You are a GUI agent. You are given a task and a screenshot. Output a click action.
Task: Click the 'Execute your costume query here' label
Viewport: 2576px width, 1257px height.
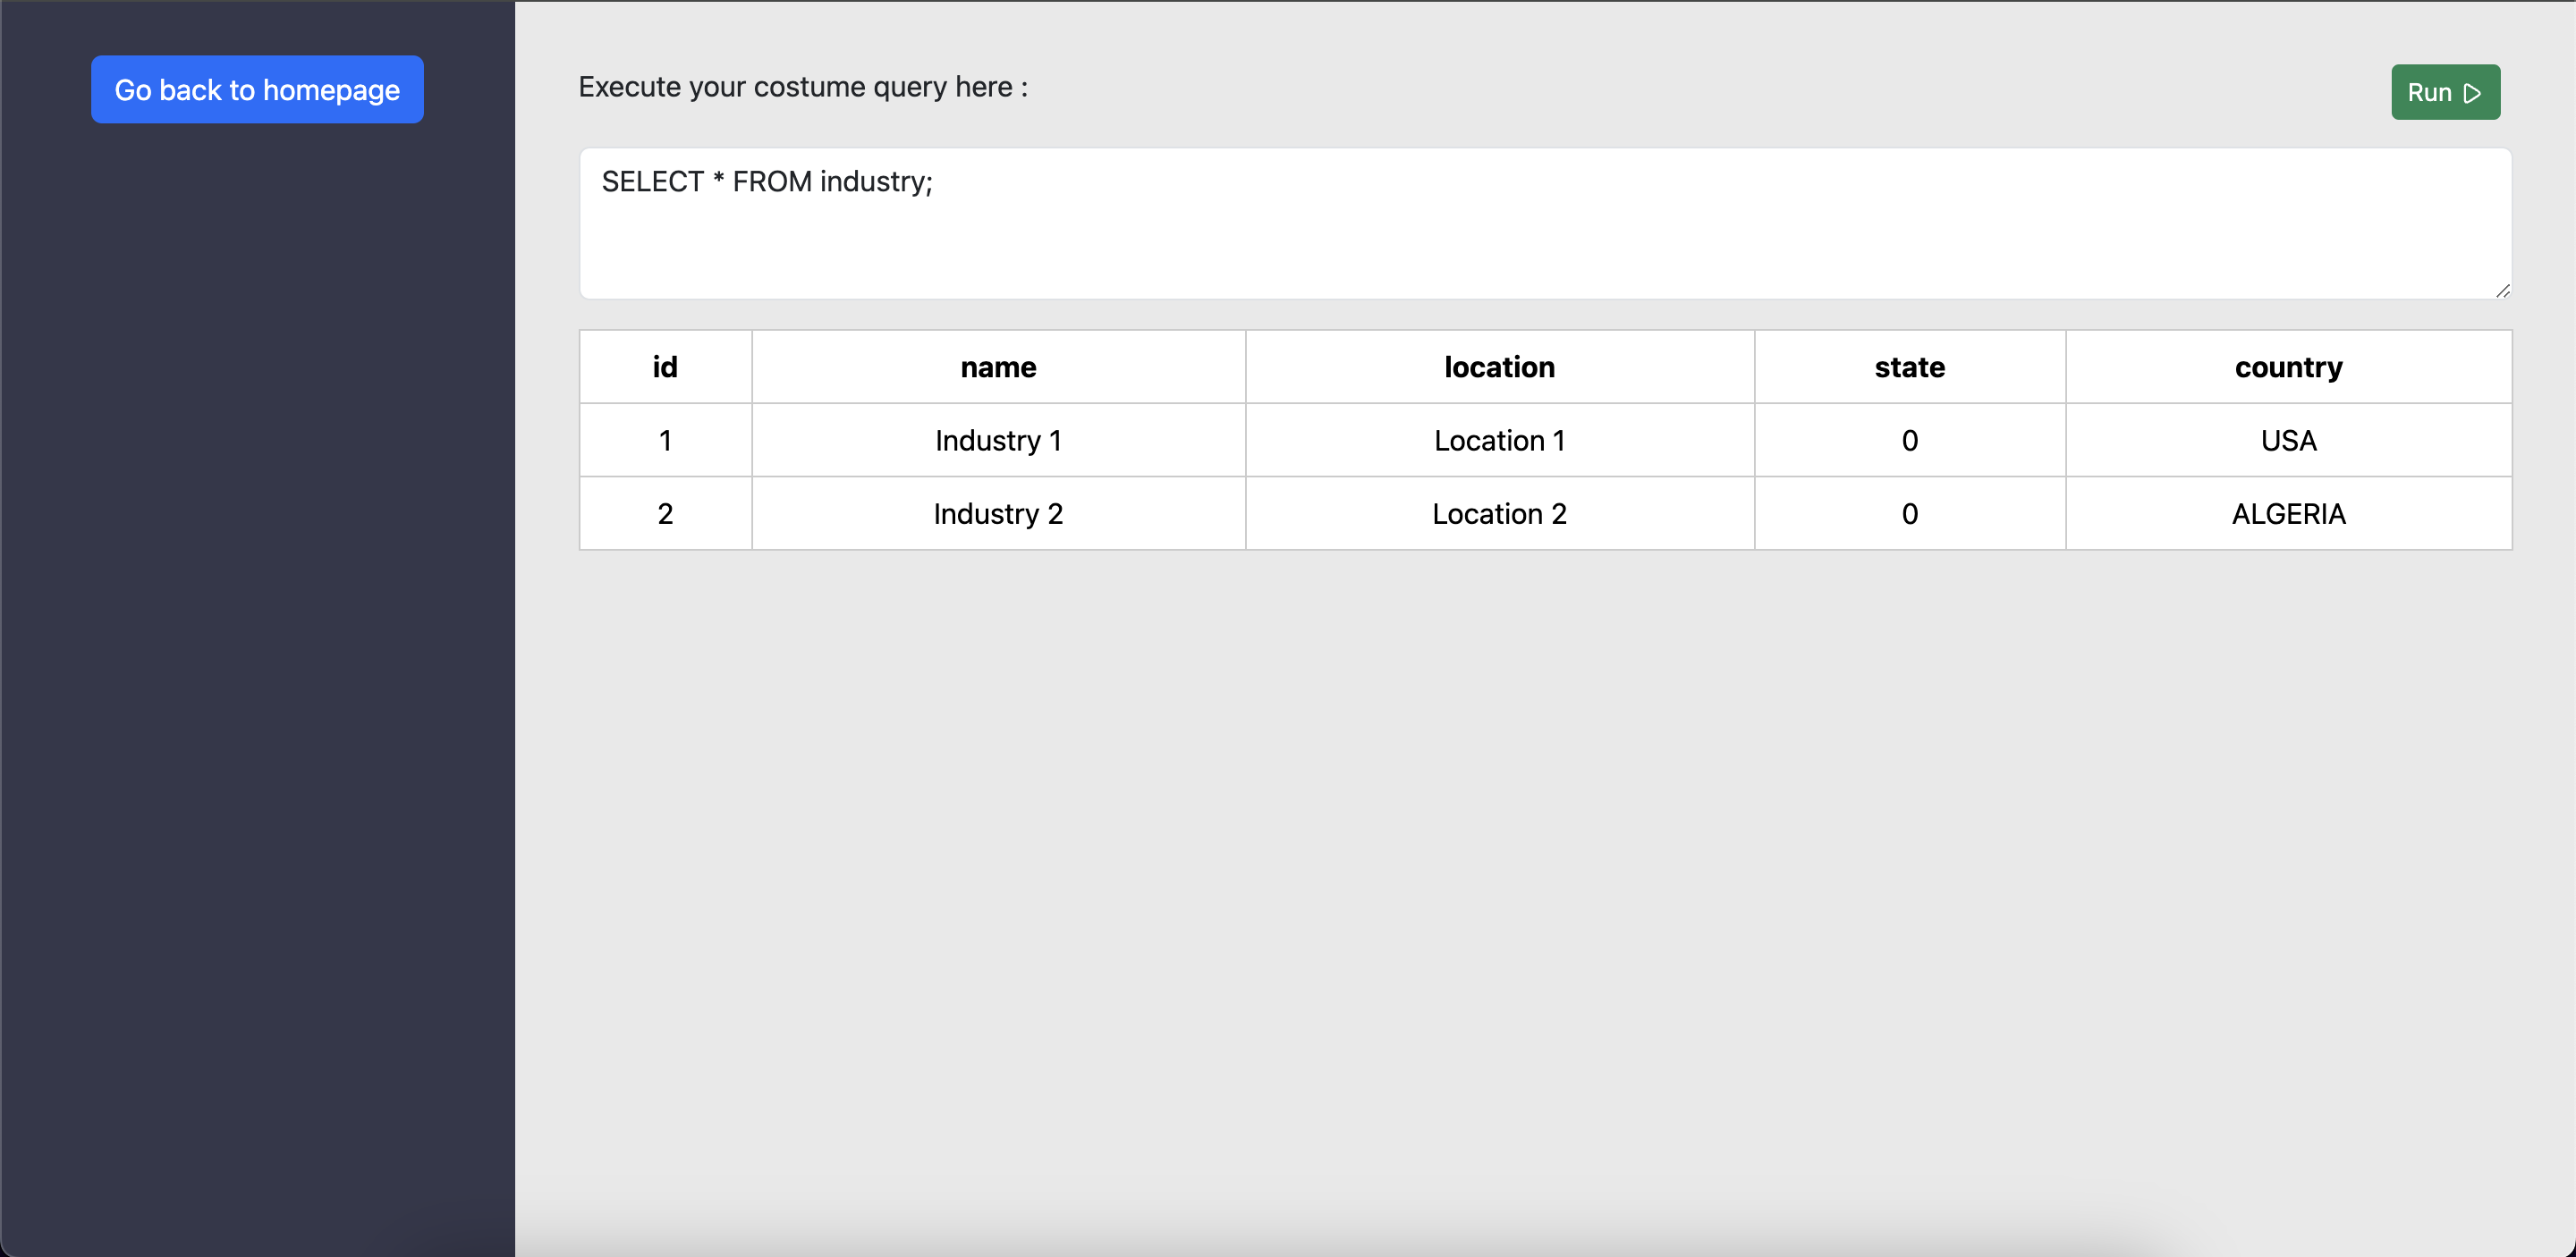tap(803, 87)
